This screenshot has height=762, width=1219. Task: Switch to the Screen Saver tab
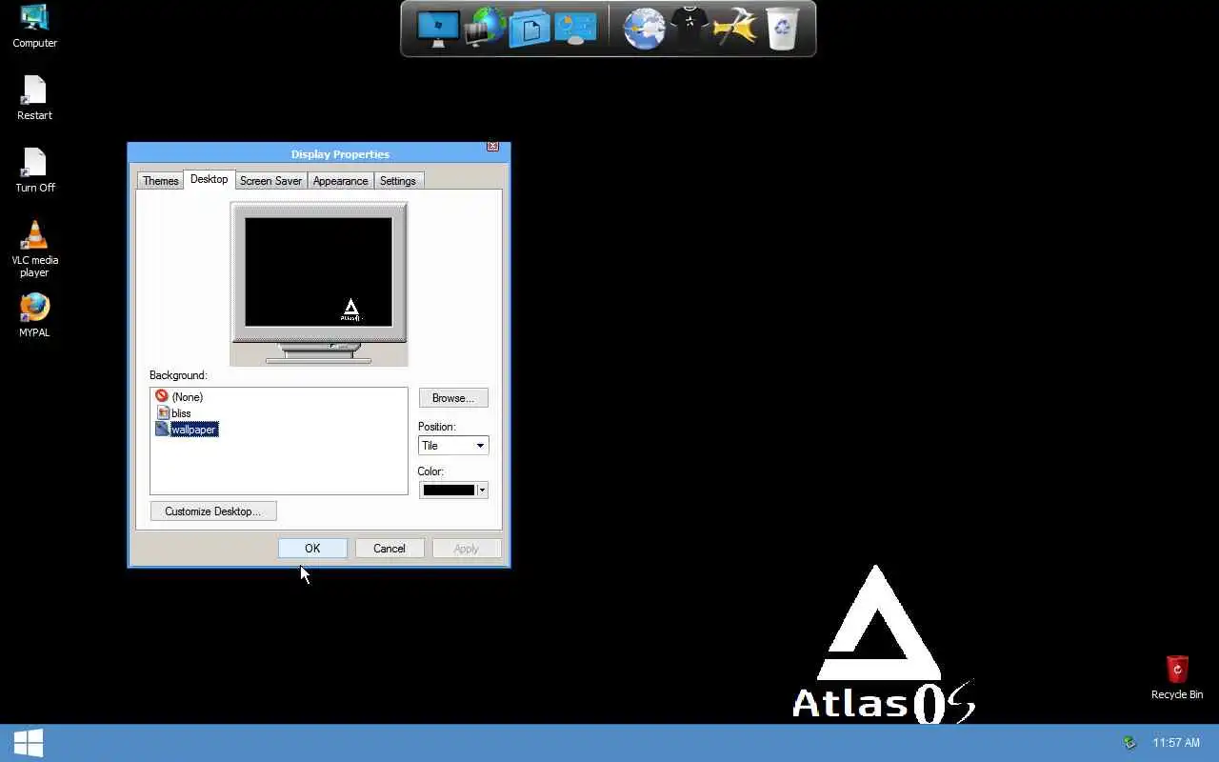pyautogui.click(x=270, y=181)
